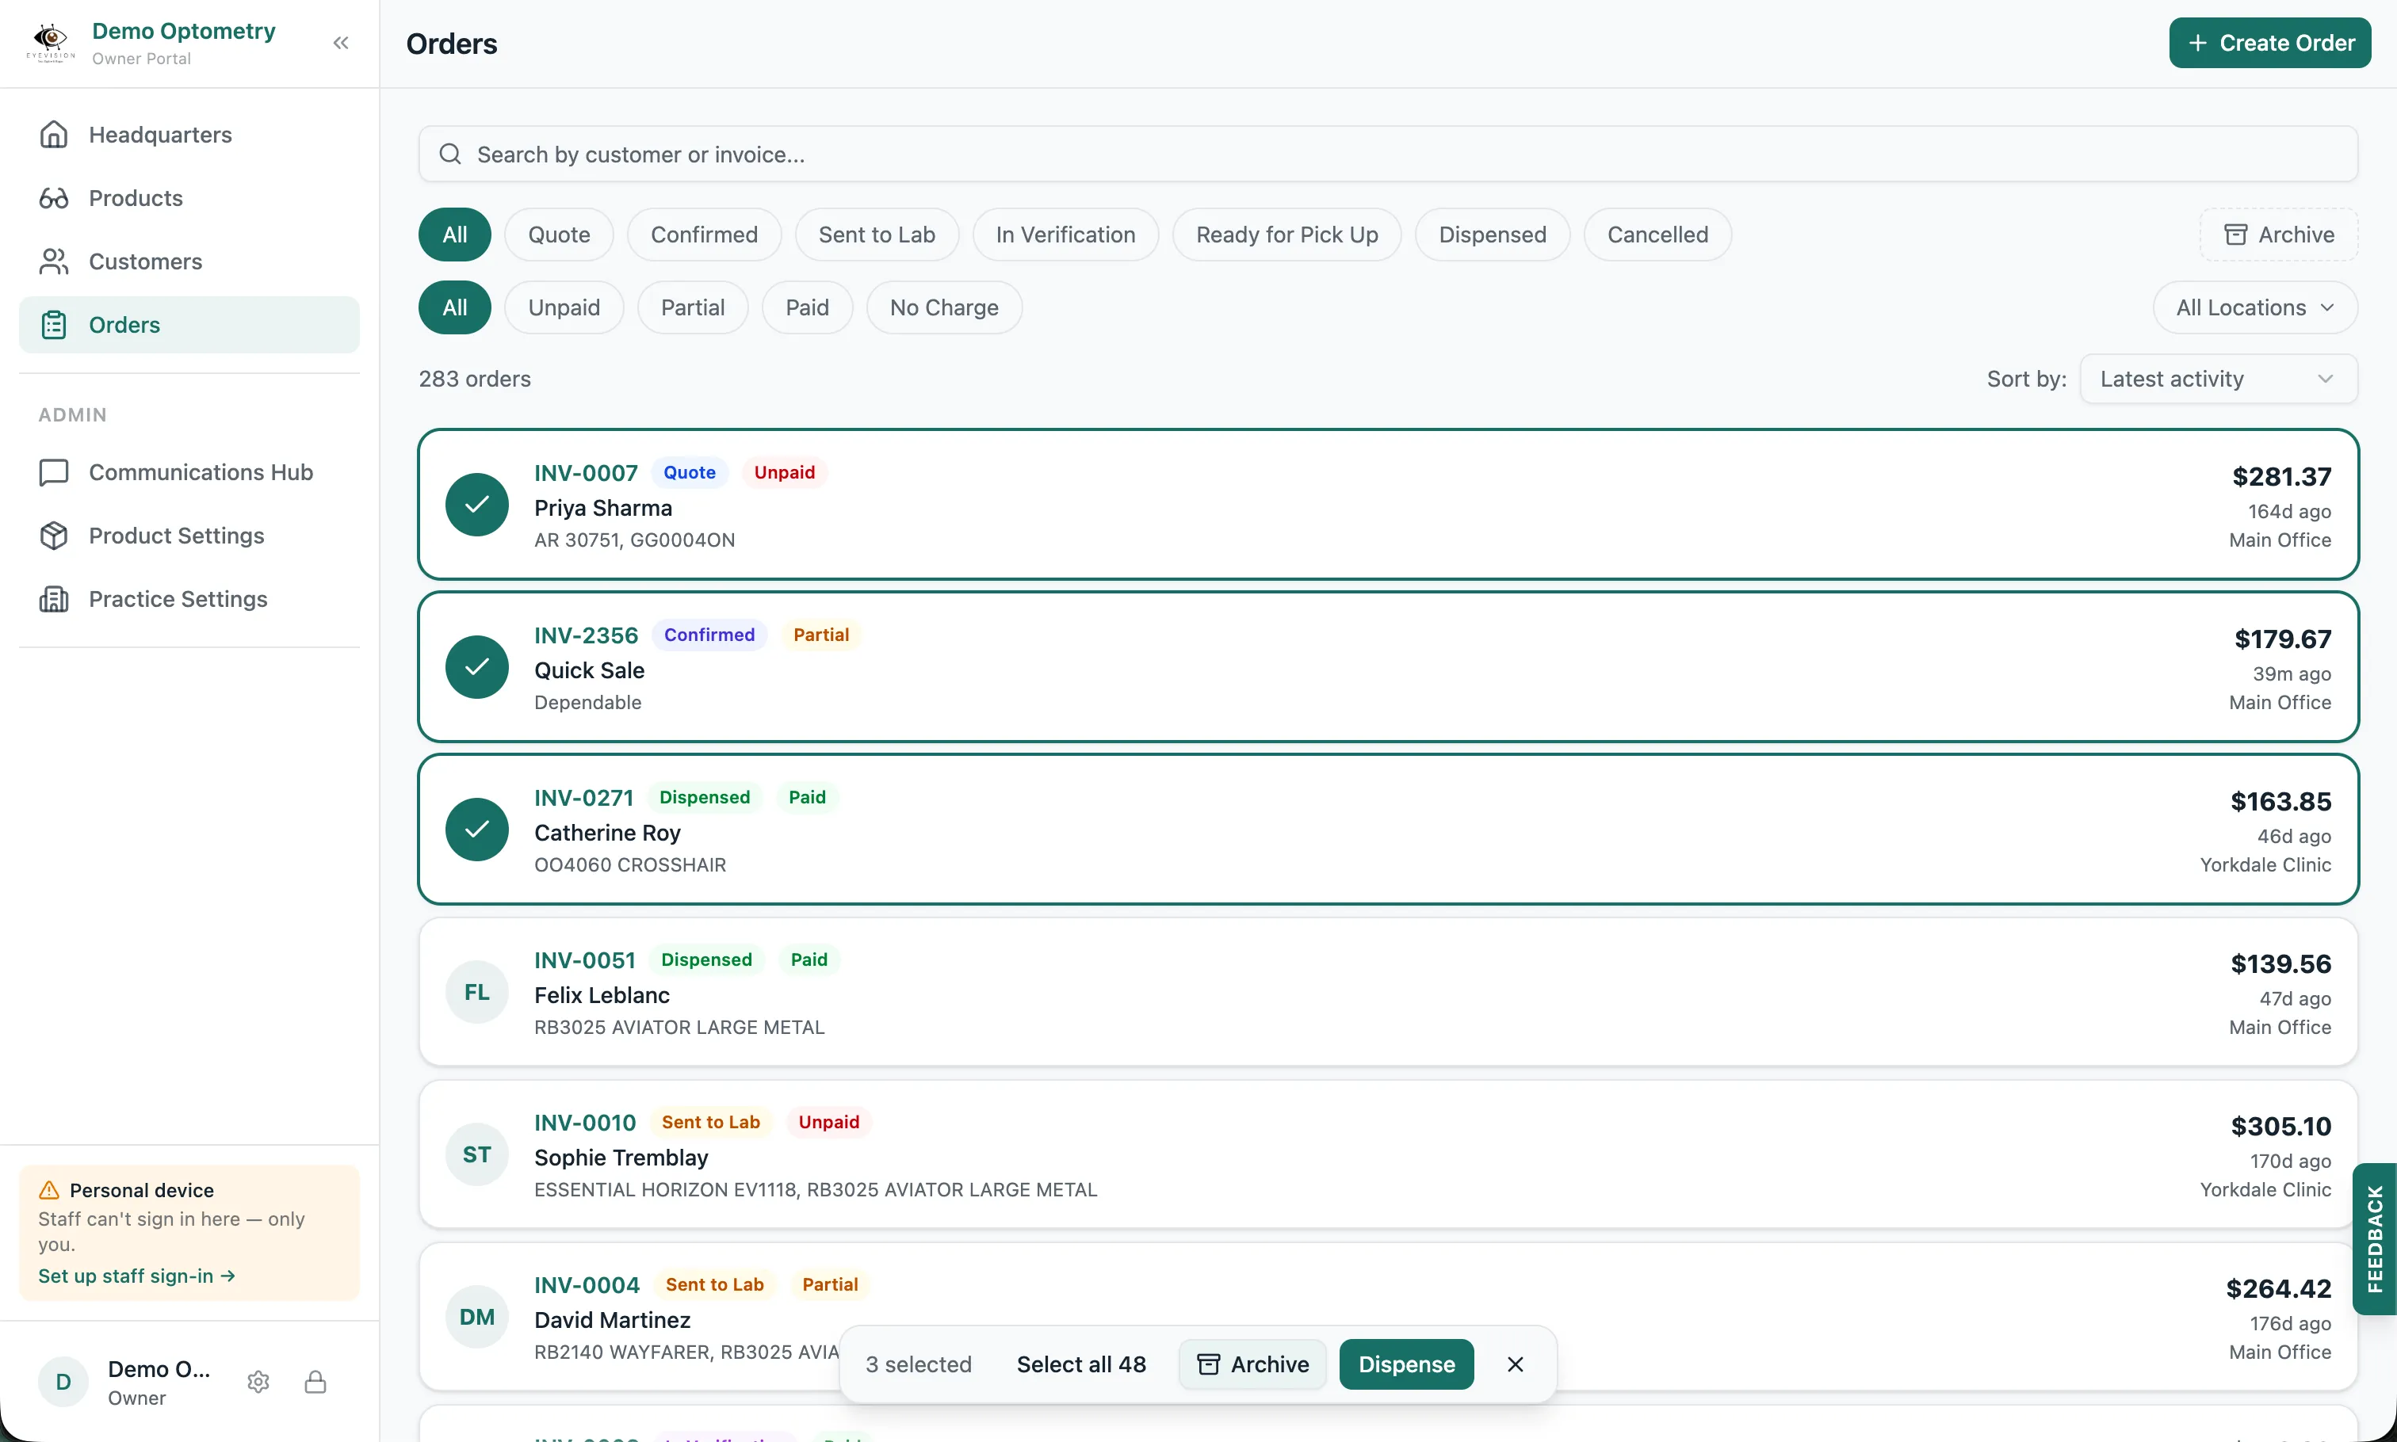Image resolution: width=2397 pixels, height=1442 pixels.
Task: Click the Practice Settings building icon
Action: (53, 598)
